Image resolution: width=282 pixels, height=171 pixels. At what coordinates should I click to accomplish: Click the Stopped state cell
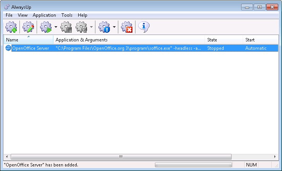point(216,48)
